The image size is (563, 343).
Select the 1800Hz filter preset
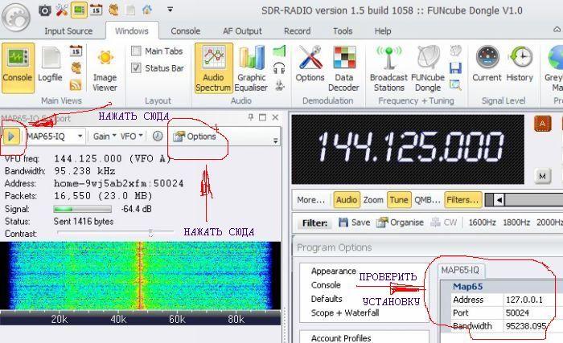click(x=516, y=223)
